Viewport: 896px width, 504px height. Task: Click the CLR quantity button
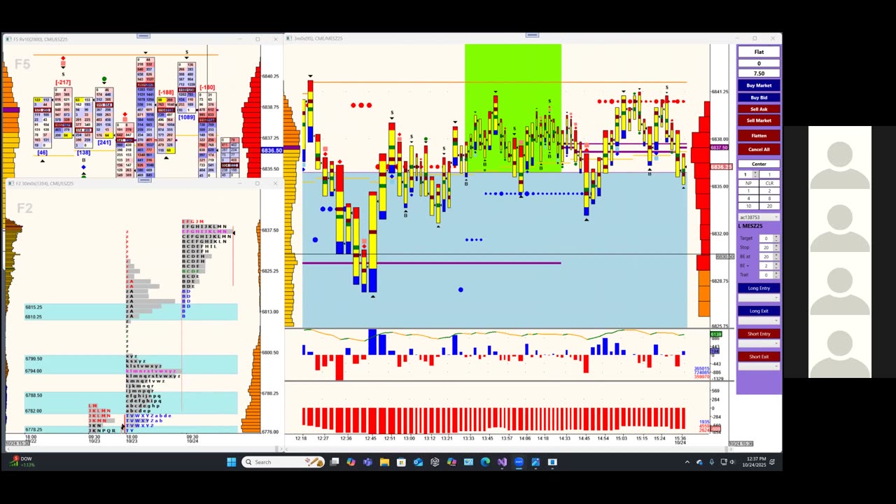(769, 183)
